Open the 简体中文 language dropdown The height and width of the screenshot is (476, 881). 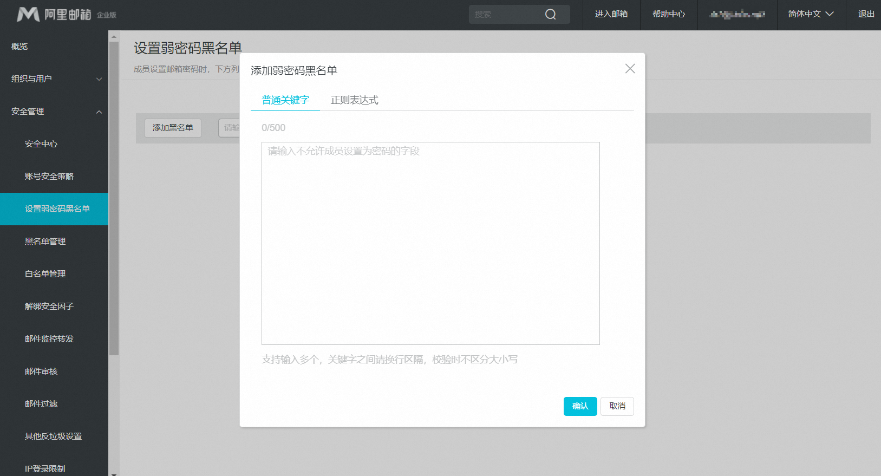[811, 14]
